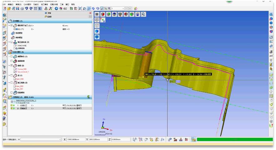276x150 pixels.
Task: Click the top icon in right sidebar
Action: click(271, 15)
